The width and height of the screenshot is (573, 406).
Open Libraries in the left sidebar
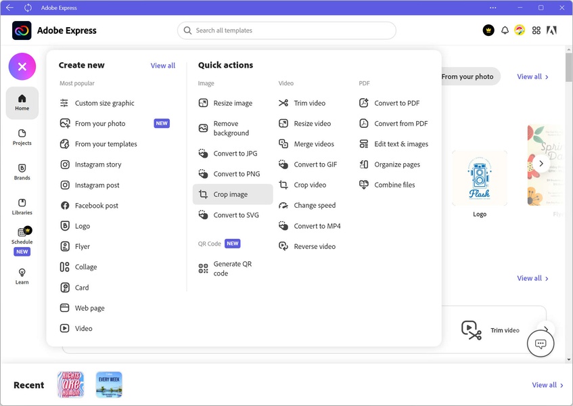(22, 206)
